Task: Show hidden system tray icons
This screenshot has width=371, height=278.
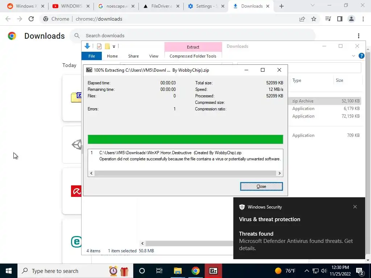Action: click(307, 271)
